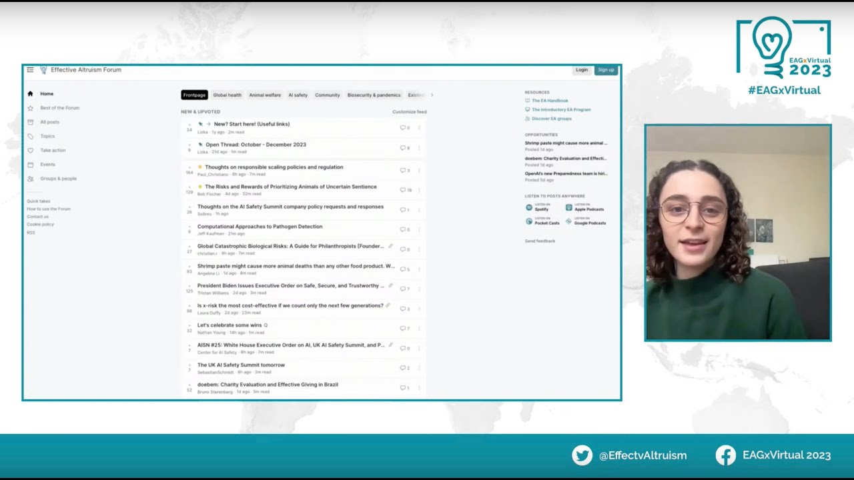Open three-dot menu for President Biden Executive Order post

[x=419, y=289]
